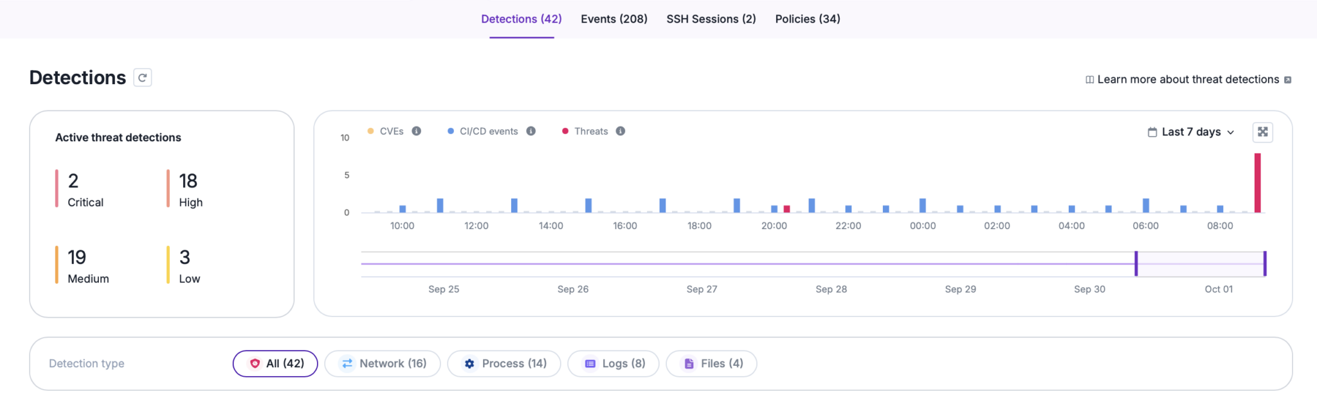Click the info icon next to CVEs
1317x398 pixels.
coord(417,131)
